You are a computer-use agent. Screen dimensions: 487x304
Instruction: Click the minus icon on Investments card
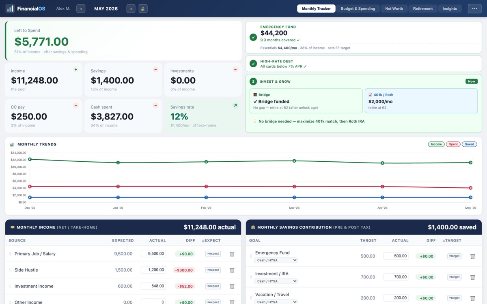[235, 70]
